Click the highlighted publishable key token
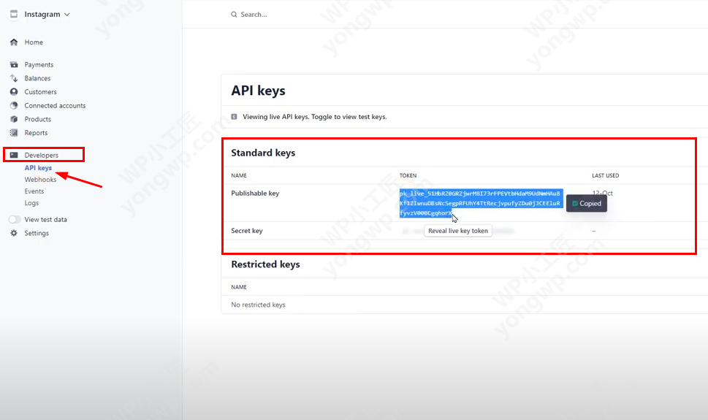The width and height of the screenshot is (708, 420). click(x=480, y=203)
